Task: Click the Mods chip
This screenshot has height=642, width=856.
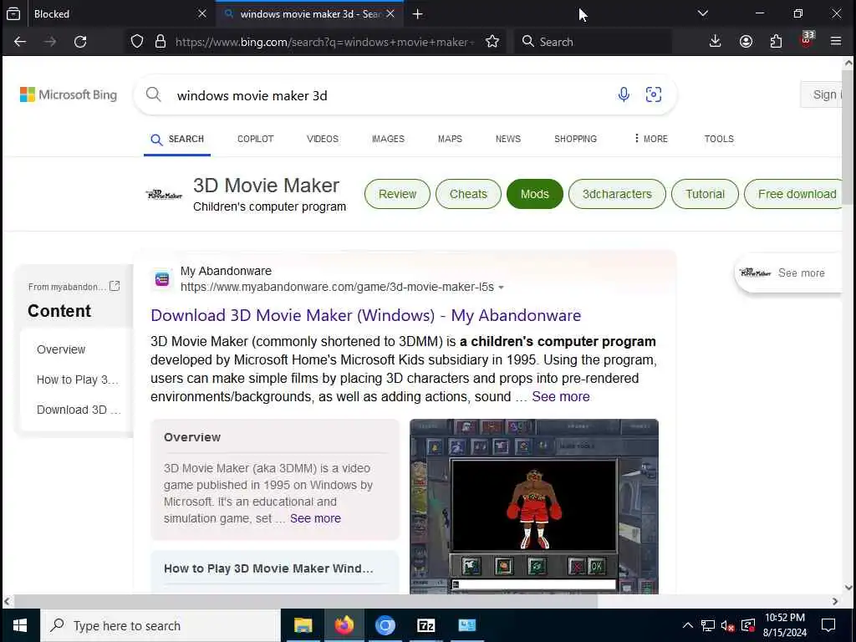Action: tap(534, 194)
